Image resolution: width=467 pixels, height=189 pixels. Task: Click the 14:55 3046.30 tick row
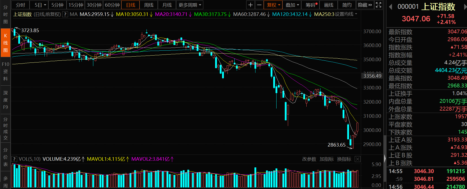click(x=427, y=171)
